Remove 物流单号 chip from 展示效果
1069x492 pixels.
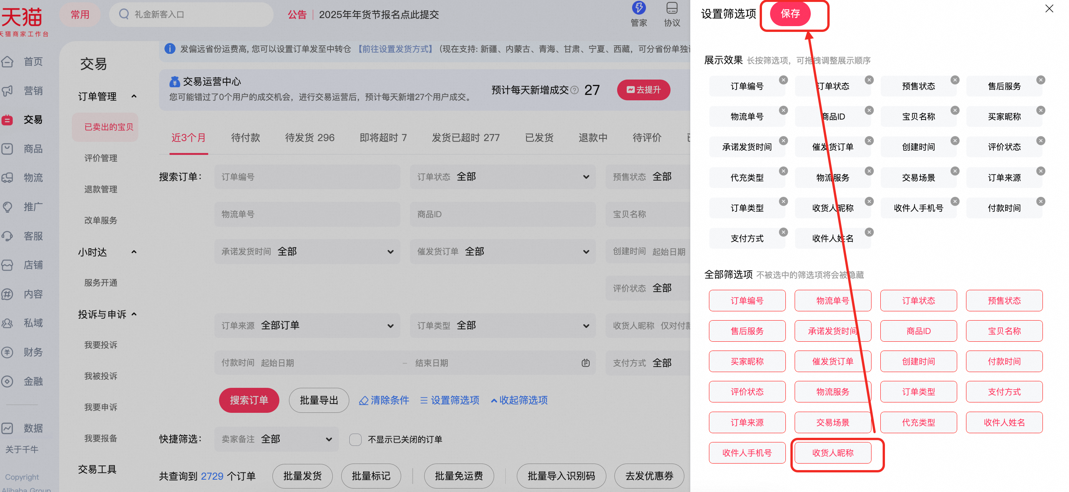tap(783, 110)
